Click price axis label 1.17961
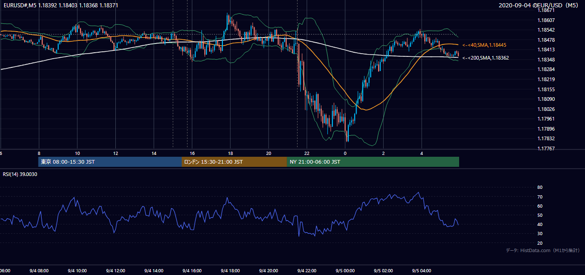The height and width of the screenshot is (275, 585). pos(546,119)
